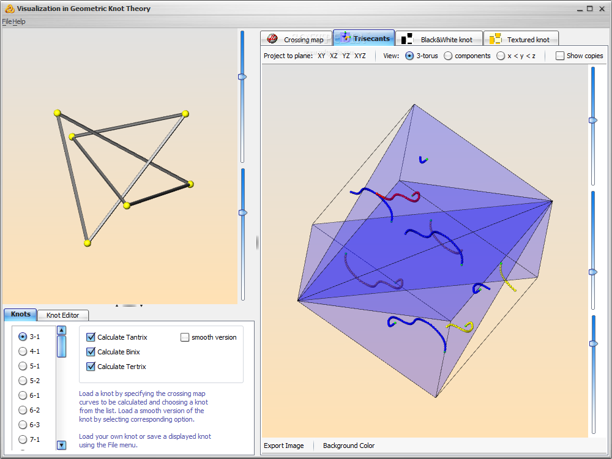
Task: Toggle the Calculate Tertrix checkbox
Action: coord(91,367)
